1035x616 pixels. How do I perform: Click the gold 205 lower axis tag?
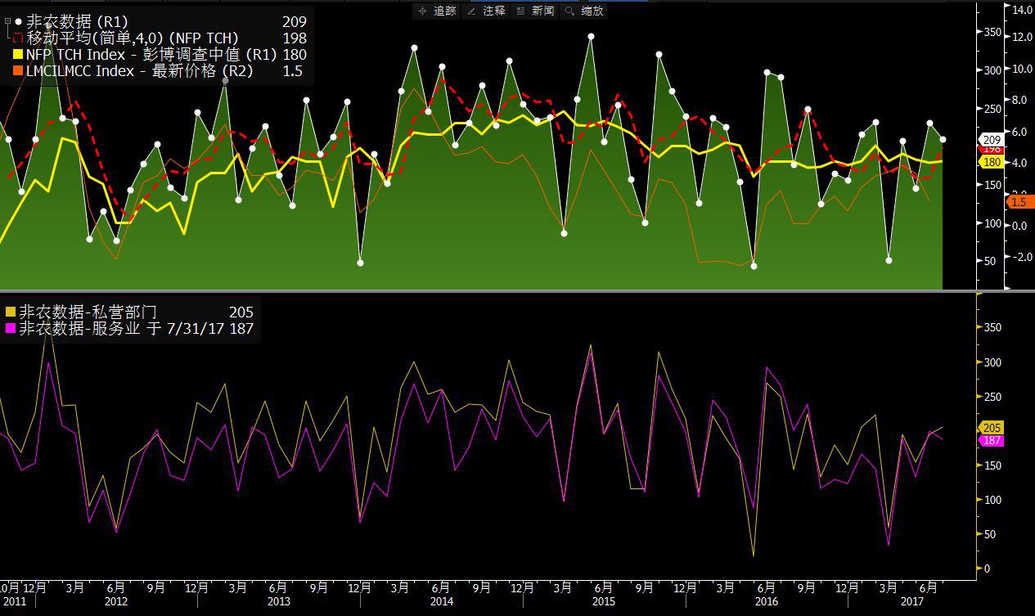coord(991,428)
